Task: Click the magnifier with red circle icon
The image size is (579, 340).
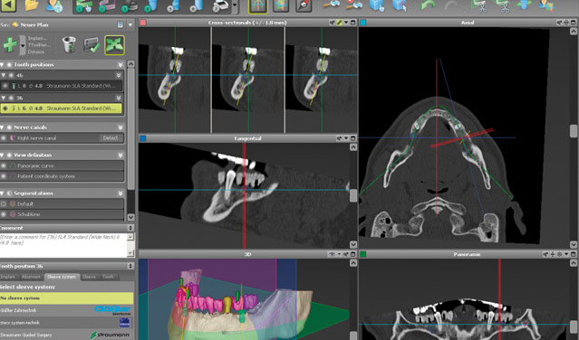Action: pos(354,5)
